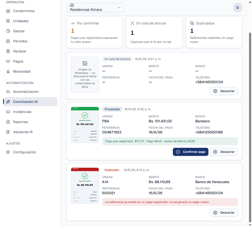Click the dropdown chevron next to Residencias Almara
Viewport: 252px width, 227px height.
coord(119,8)
